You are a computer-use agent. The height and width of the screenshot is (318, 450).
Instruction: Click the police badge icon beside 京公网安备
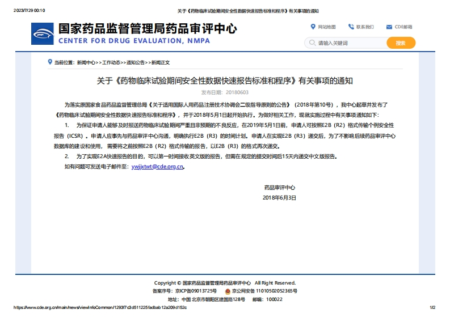tap(228, 291)
